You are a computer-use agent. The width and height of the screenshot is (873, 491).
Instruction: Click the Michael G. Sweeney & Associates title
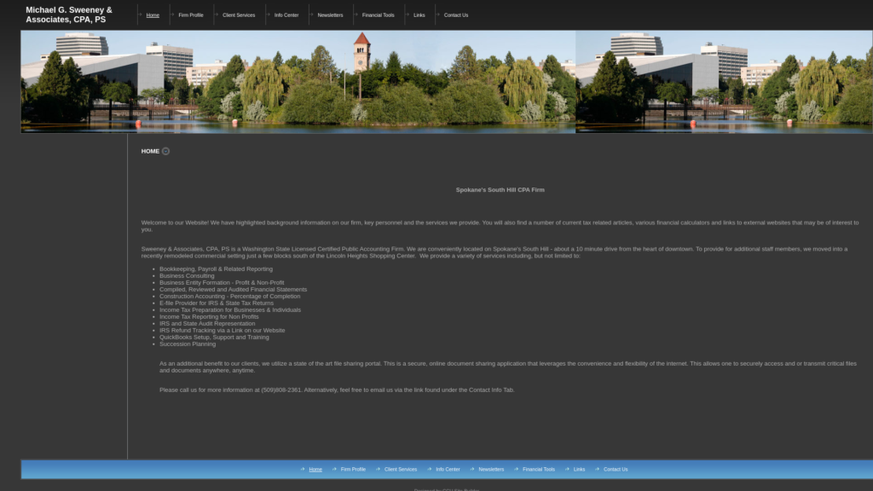[69, 14]
